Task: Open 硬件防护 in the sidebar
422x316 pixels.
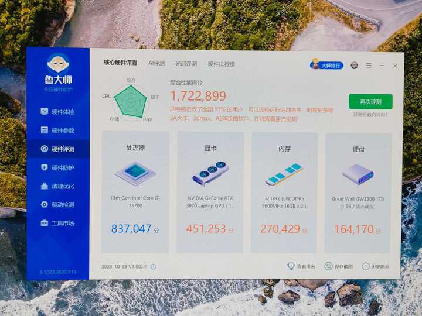Action: pyautogui.click(x=57, y=168)
